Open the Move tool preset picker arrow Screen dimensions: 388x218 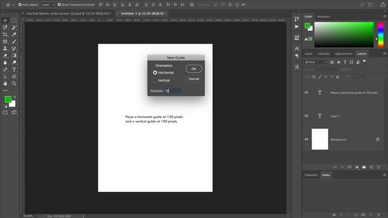[x=13, y=5]
